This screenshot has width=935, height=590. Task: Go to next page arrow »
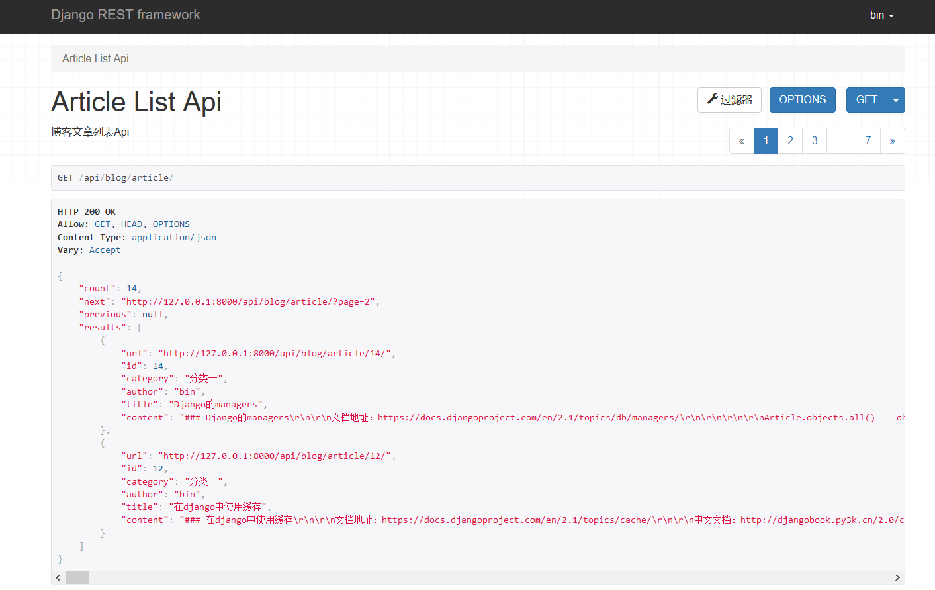(893, 140)
